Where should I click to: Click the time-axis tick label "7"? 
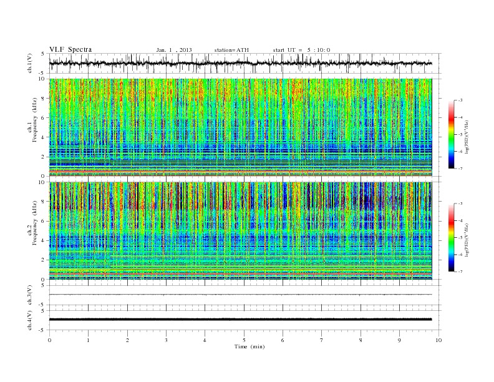322,340
